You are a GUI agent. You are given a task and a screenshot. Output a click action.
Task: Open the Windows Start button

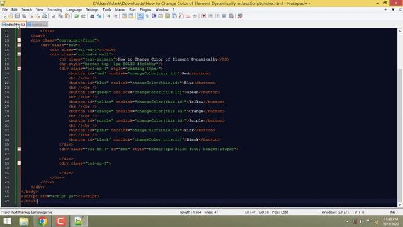pyautogui.click(x=8, y=221)
